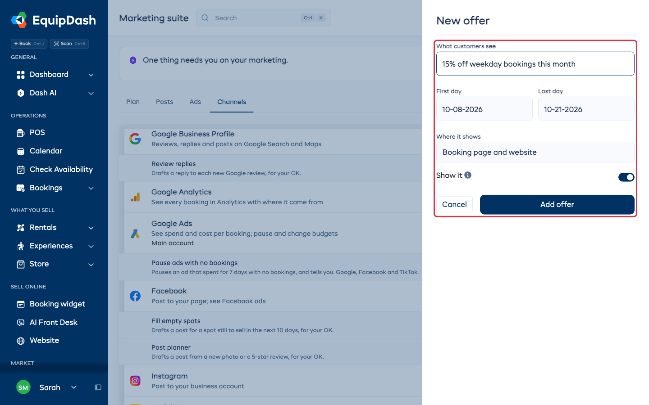Expand the Bookings submenu chevron
Screen dimensions: 649x405
click(x=91, y=188)
